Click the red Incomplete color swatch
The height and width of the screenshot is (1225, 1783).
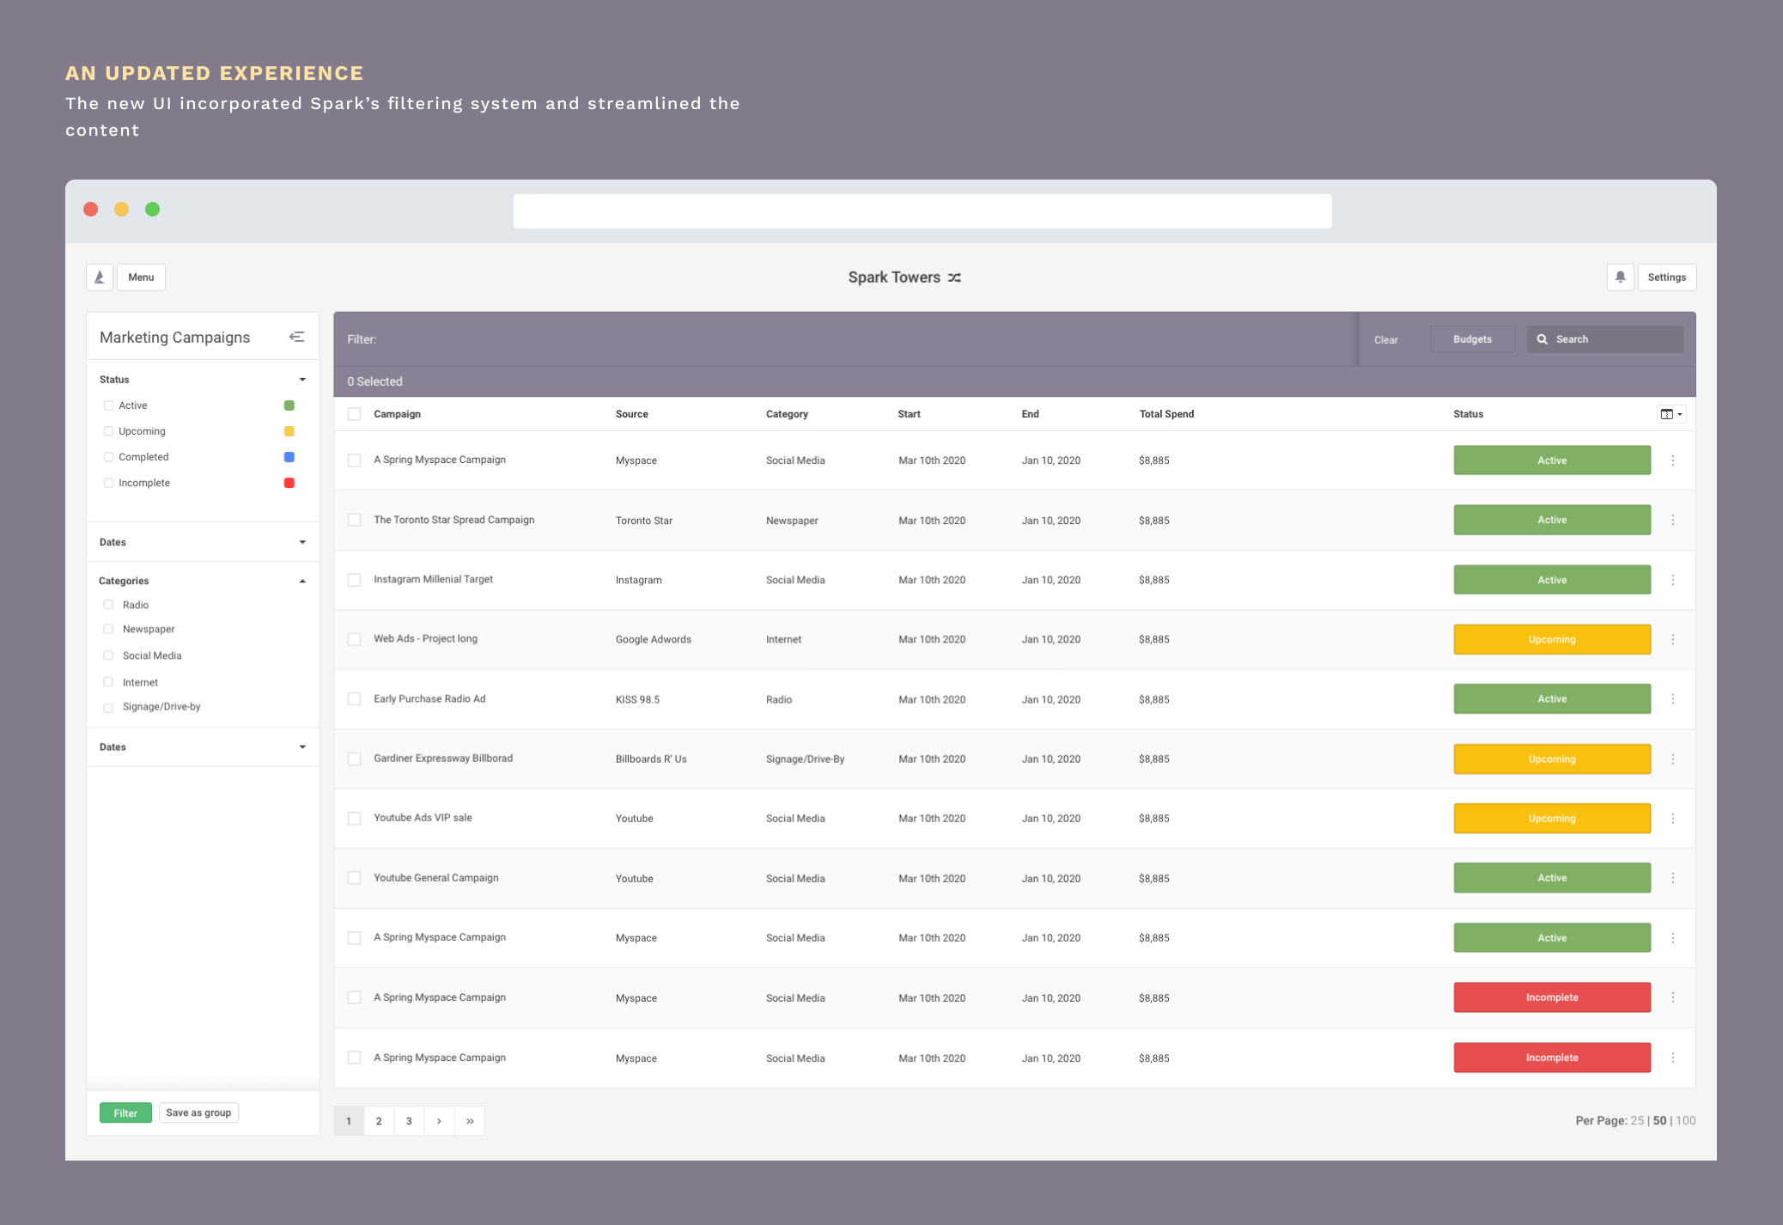[289, 483]
